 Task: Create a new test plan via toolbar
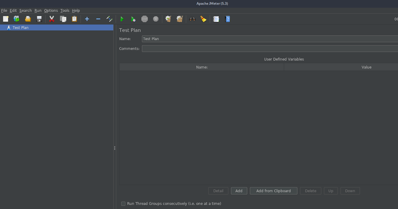point(6,19)
